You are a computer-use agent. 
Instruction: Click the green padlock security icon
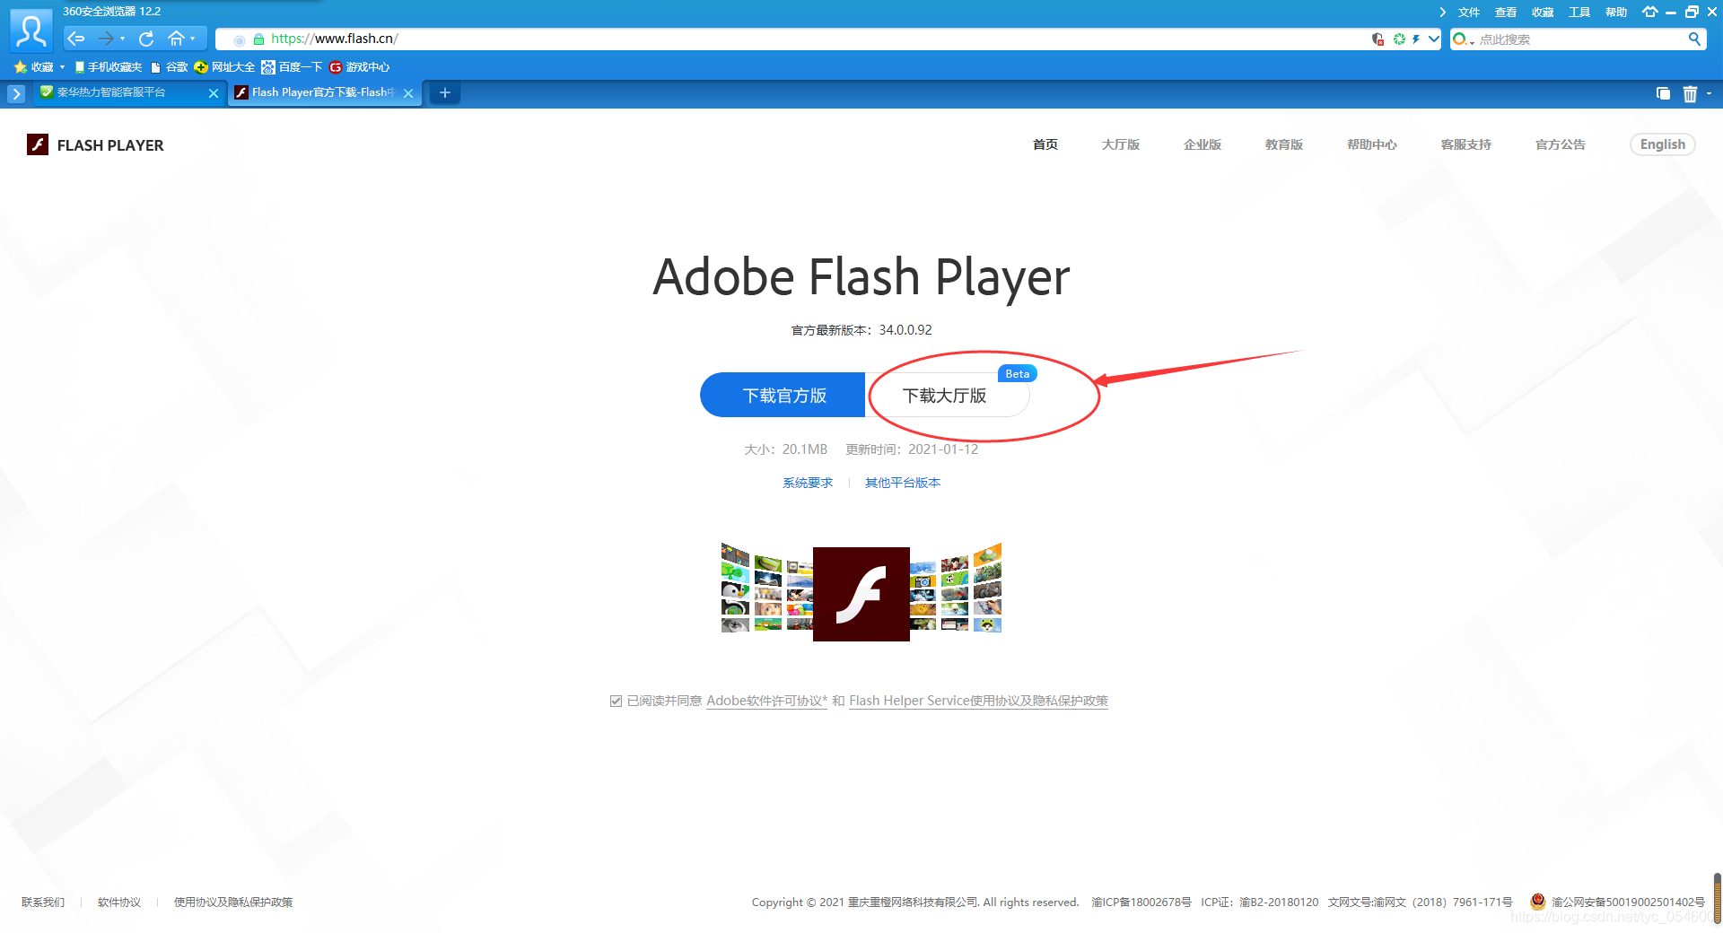coord(258,39)
